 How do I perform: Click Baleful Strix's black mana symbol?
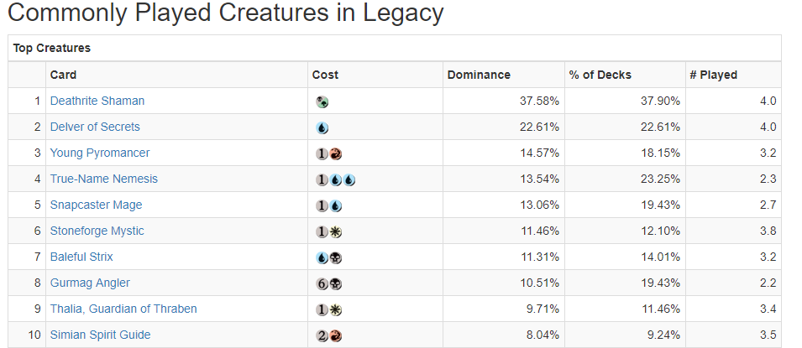click(336, 257)
